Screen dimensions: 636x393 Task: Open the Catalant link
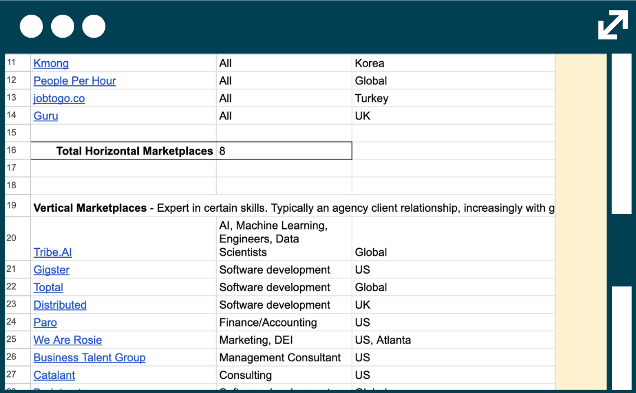tap(54, 375)
